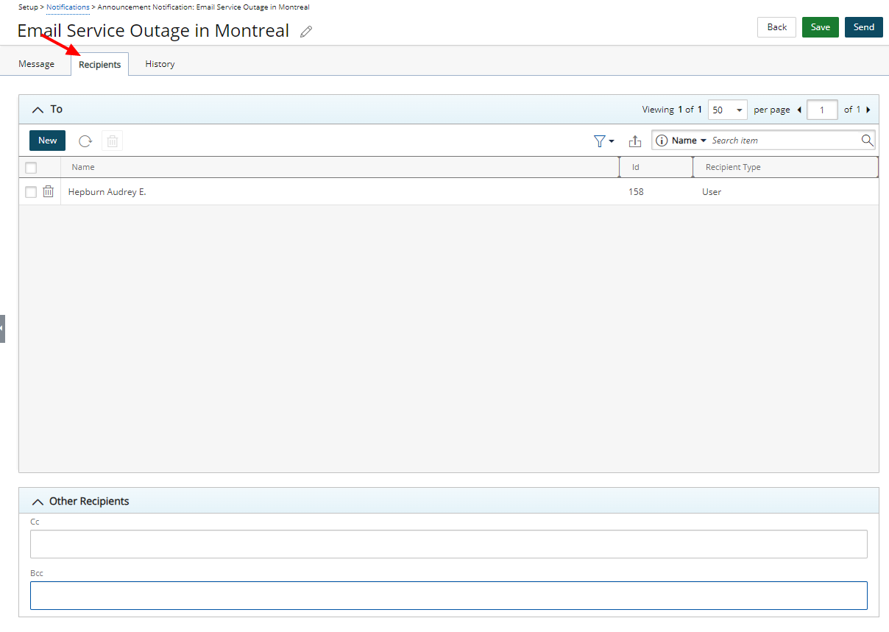Click the Back button
The width and height of the screenshot is (889, 632).
777,27
